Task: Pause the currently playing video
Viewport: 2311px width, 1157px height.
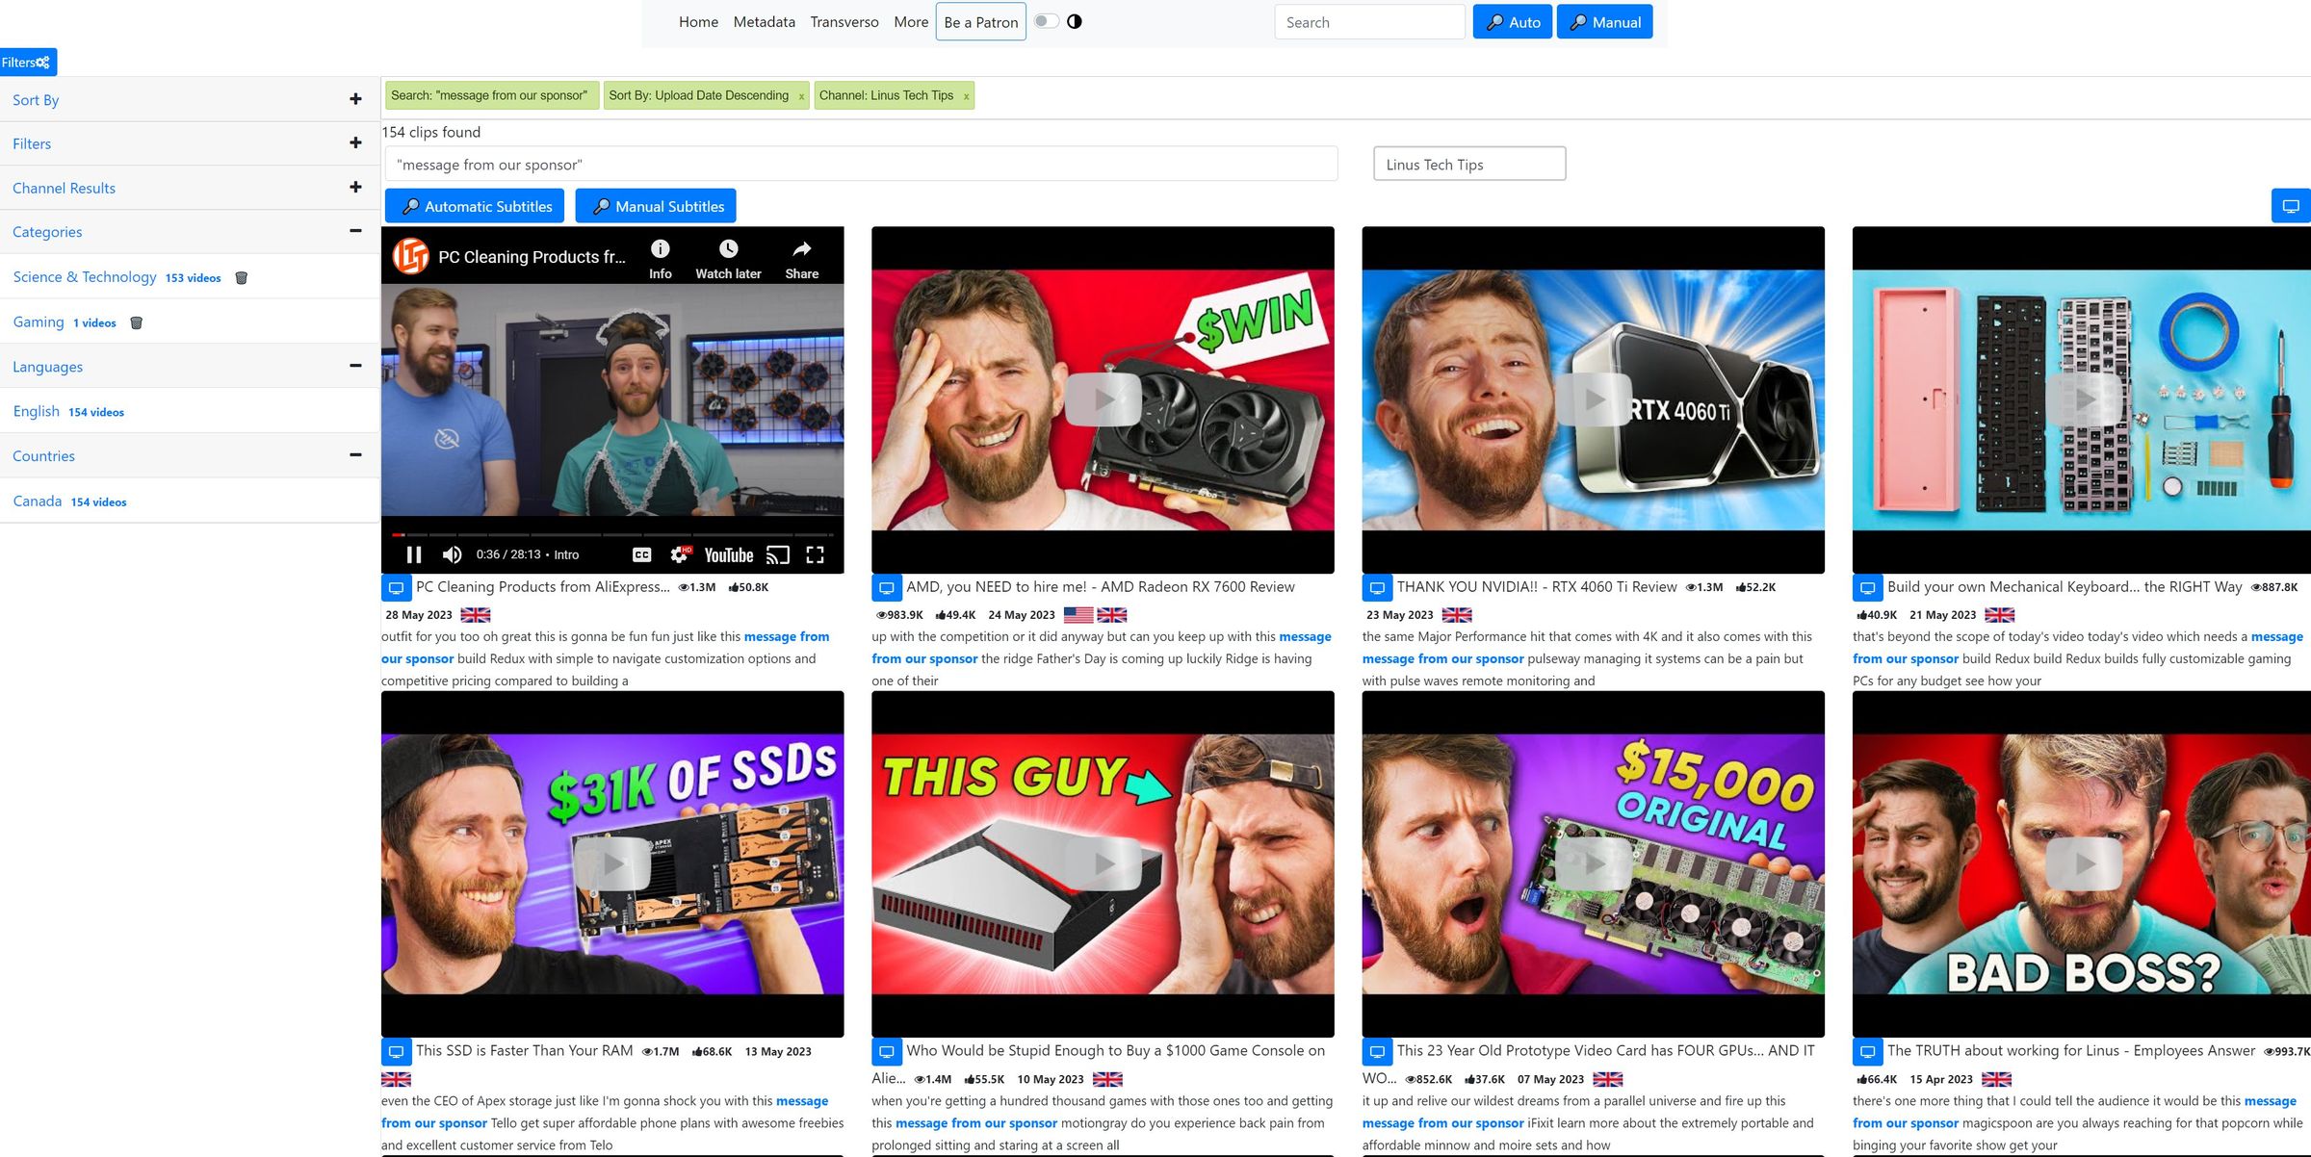Action: 414,554
